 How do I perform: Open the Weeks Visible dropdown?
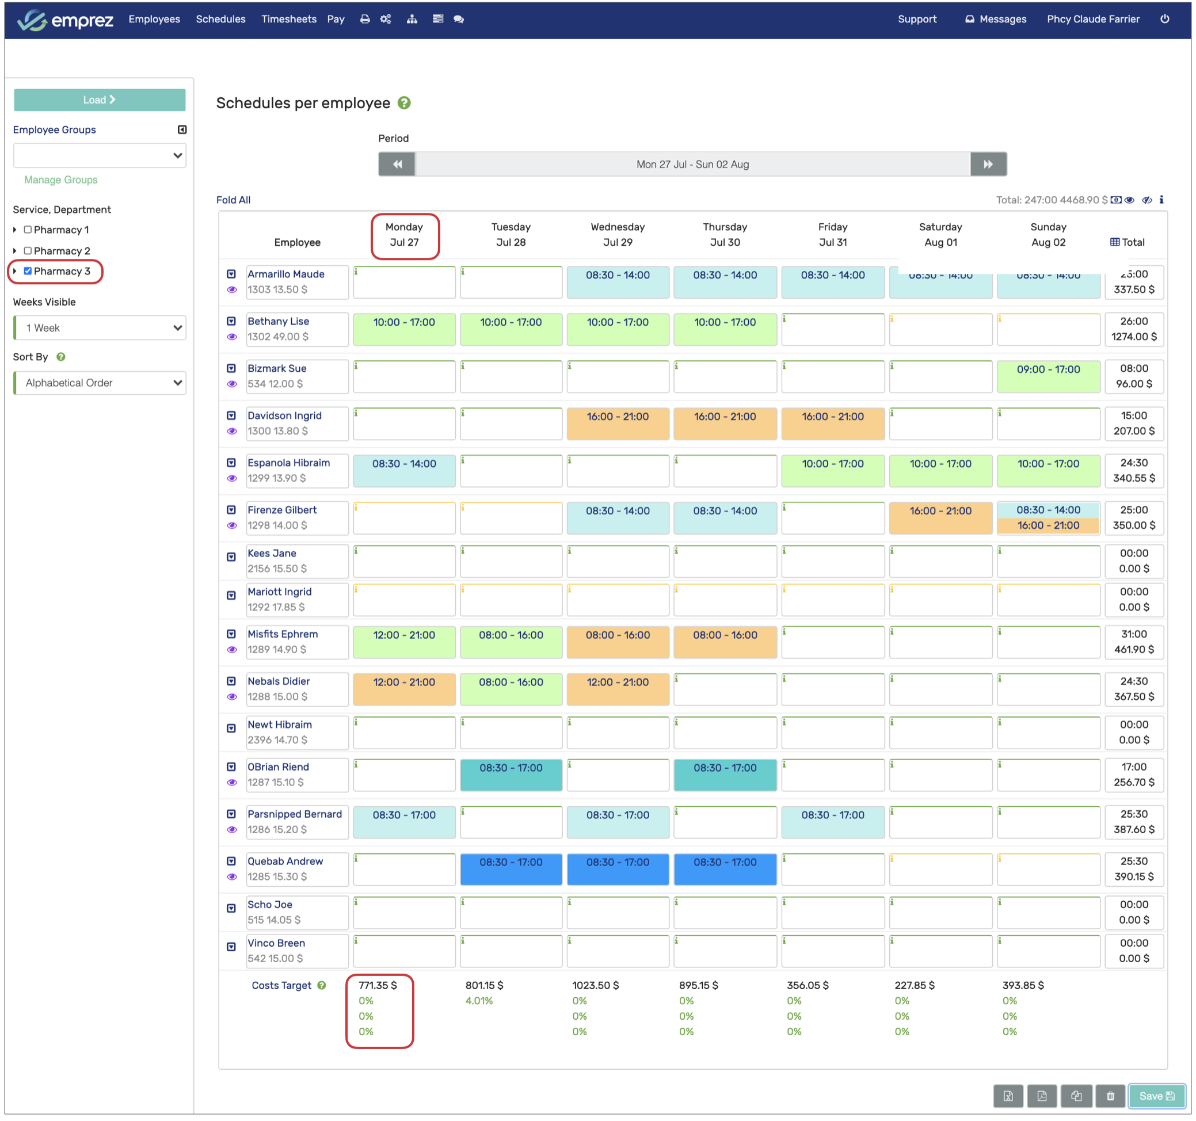[100, 328]
